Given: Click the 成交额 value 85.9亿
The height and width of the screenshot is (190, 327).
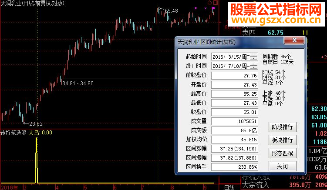Looking at the screenshot, I should (x=235, y=130).
